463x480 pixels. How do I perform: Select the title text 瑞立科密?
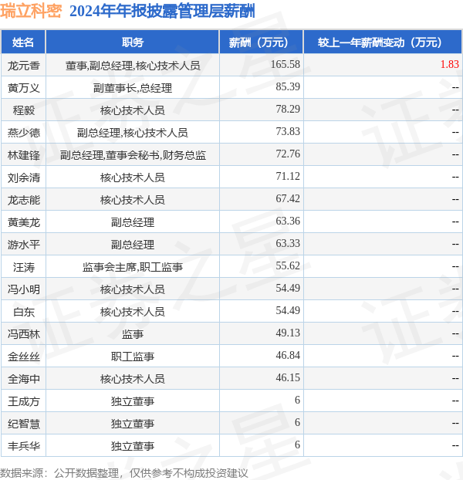31,12
